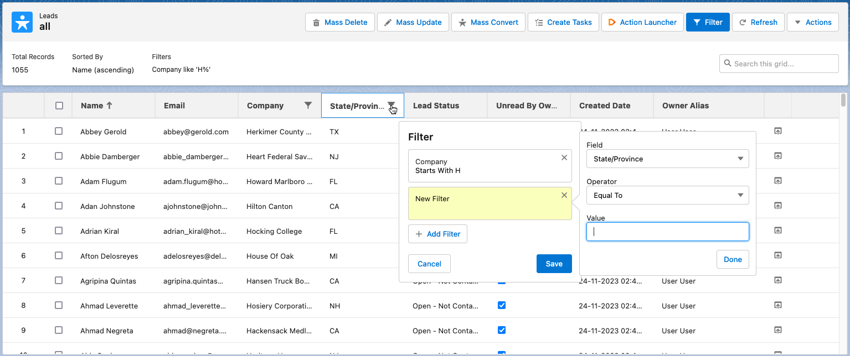Toggle Unread By Owner for Ahmad Leverette
Screen dimensions: 850x356
[x=502, y=305]
